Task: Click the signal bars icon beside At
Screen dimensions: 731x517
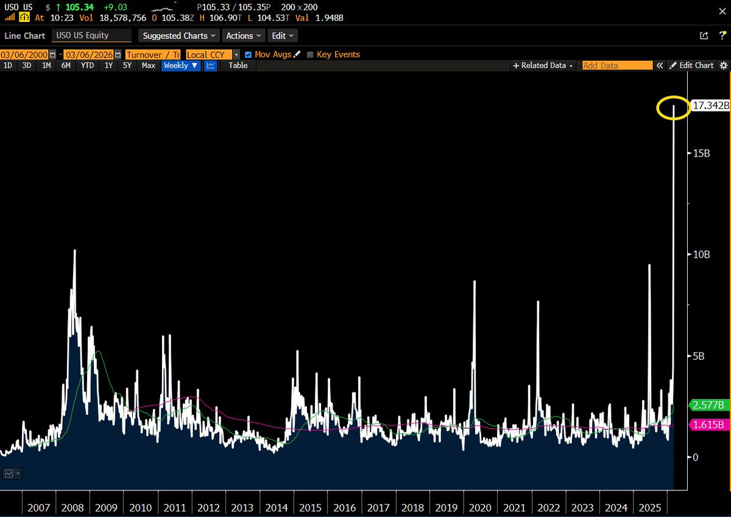Action: click(10, 18)
